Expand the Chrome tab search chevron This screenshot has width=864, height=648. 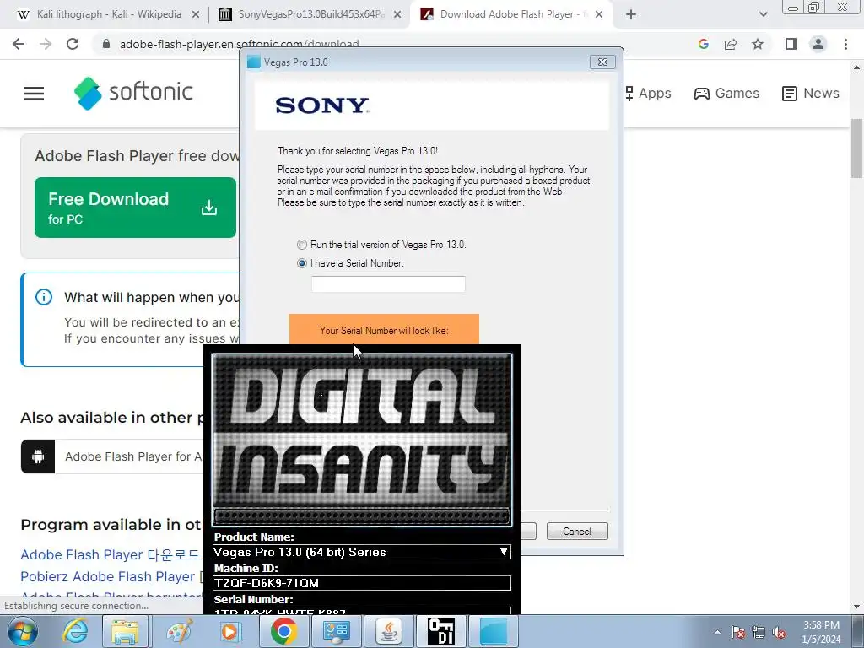coord(763,14)
